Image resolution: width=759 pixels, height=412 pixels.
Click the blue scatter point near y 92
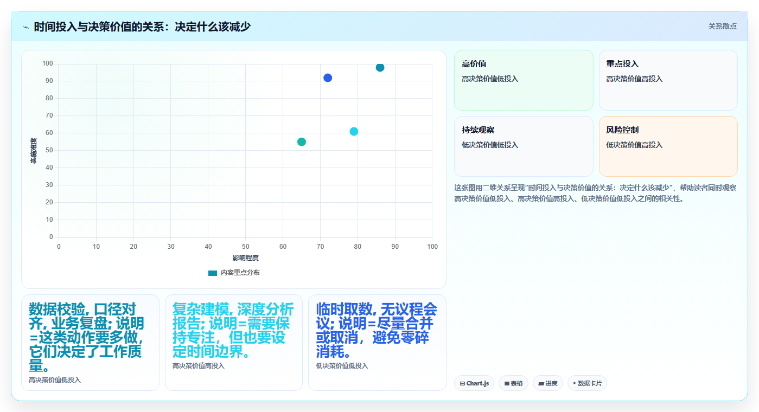(328, 78)
